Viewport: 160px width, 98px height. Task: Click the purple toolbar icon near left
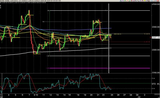[x=123, y=1]
